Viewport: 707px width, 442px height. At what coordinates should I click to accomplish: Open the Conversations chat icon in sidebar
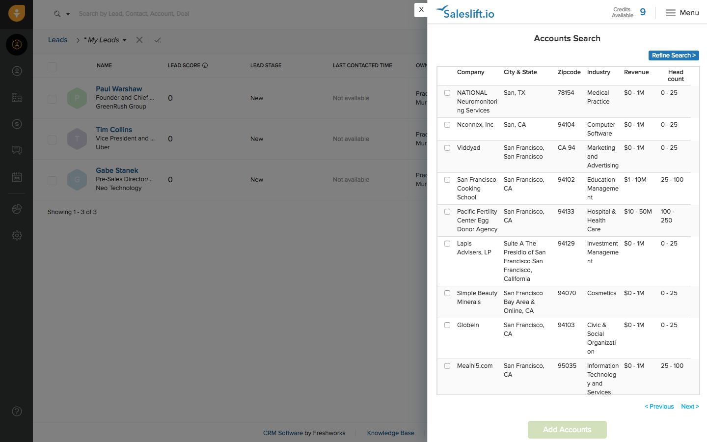click(x=17, y=150)
